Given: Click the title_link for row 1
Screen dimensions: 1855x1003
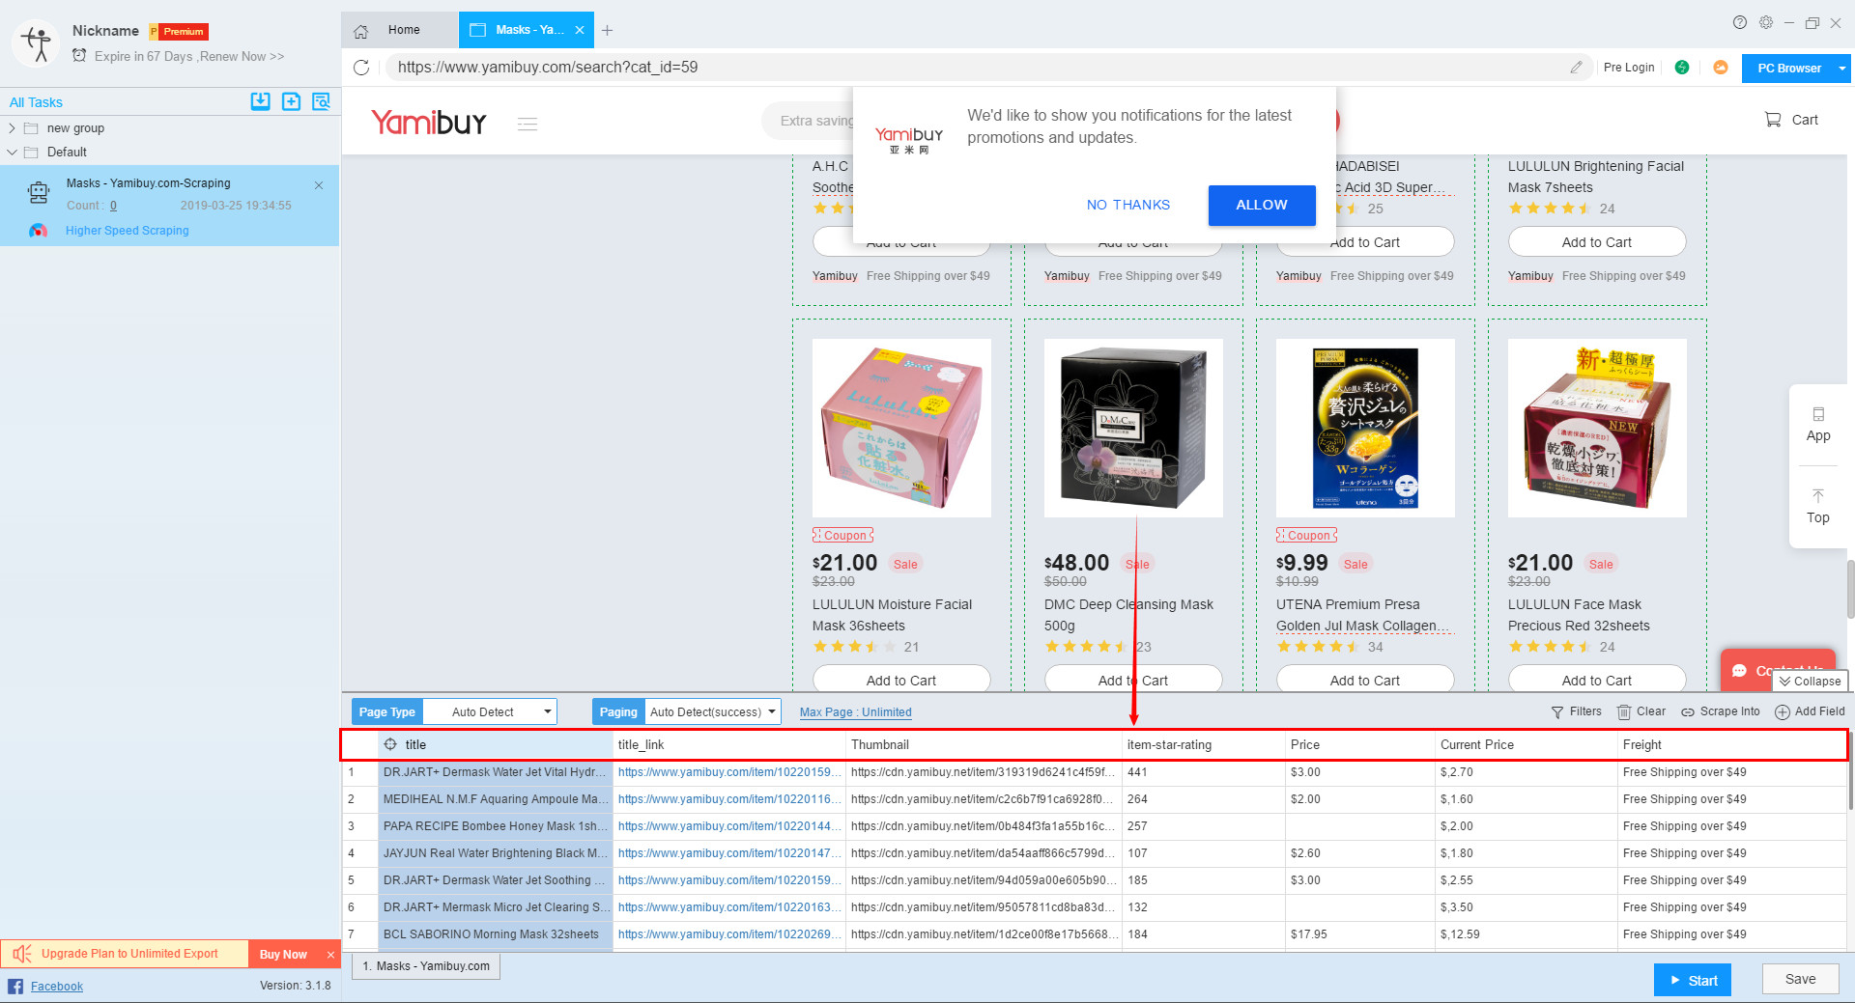Looking at the screenshot, I should point(729,772).
